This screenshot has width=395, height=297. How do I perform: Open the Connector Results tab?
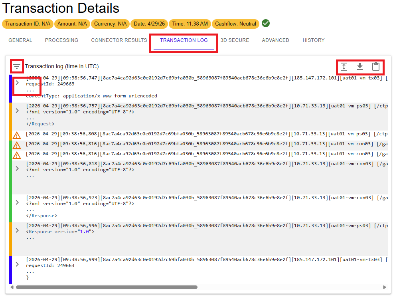point(119,40)
